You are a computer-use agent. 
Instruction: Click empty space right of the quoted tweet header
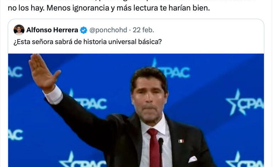[x=209, y=30]
